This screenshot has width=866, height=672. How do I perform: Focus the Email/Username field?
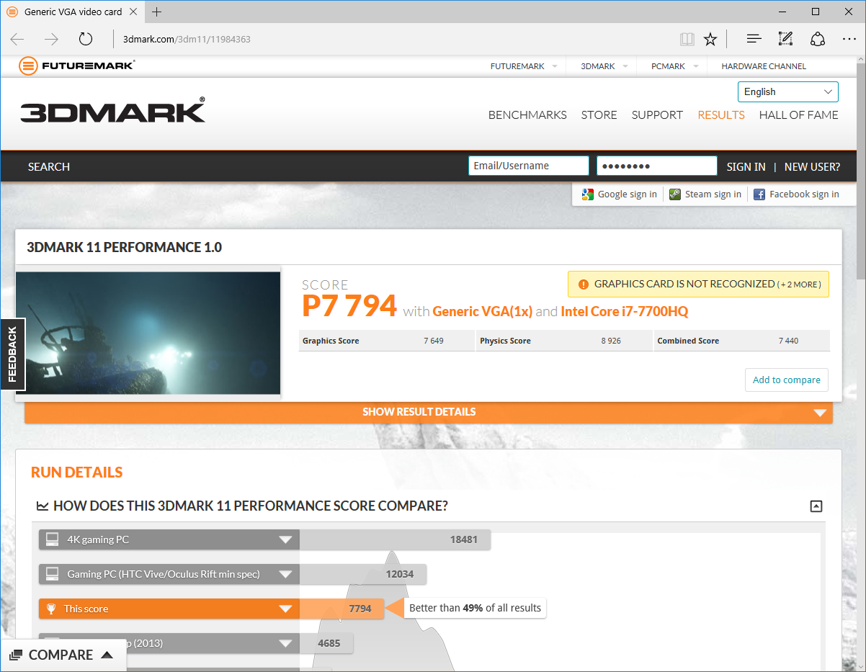point(529,166)
